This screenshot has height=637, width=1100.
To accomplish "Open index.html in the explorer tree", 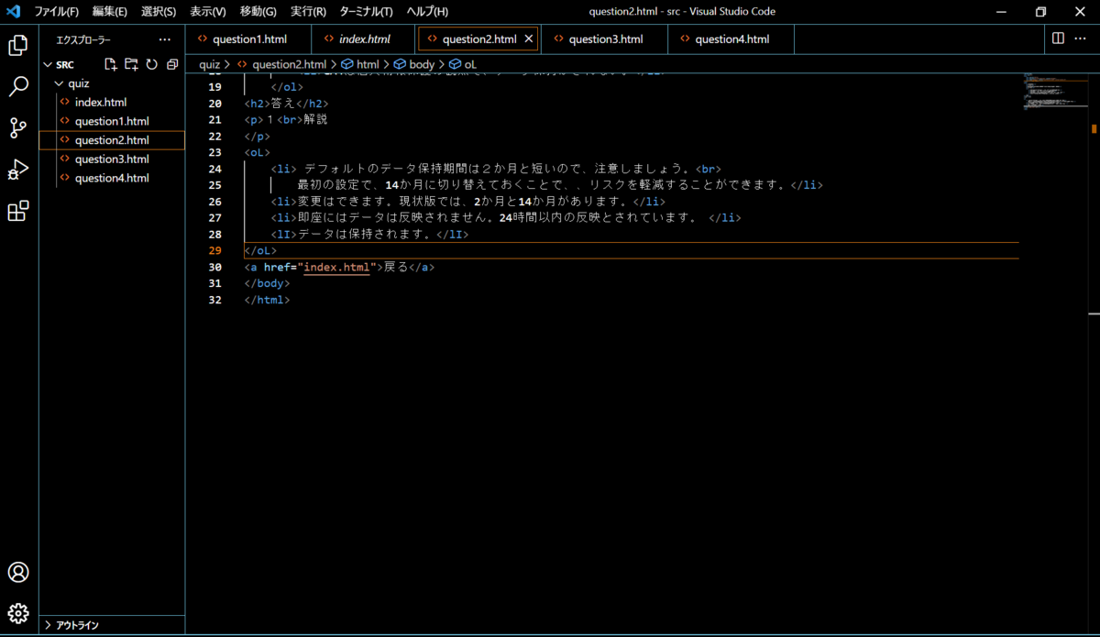I will [x=112, y=103].
